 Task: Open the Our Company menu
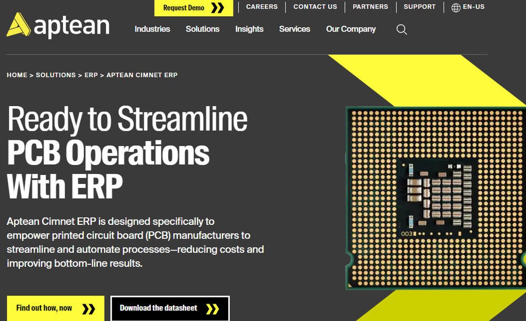pos(351,29)
